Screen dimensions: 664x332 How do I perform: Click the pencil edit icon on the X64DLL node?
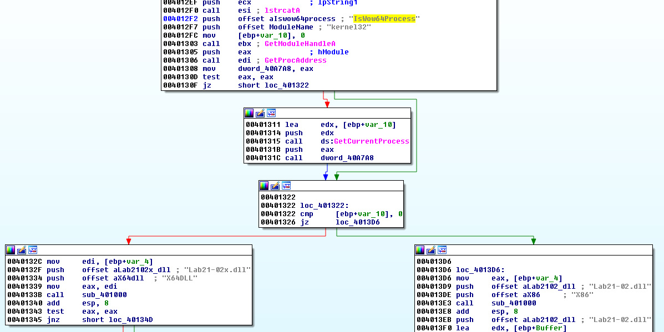(x=22, y=250)
